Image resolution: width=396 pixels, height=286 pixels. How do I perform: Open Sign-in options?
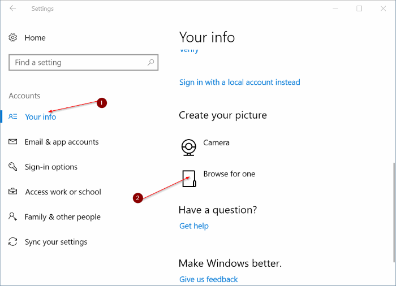click(51, 167)
